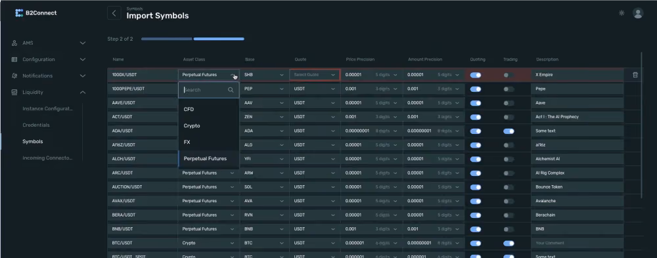Edit the X Empire description field
Image resolution: width=657 pixels, height=258 pixels.
(x=578, y=75)
